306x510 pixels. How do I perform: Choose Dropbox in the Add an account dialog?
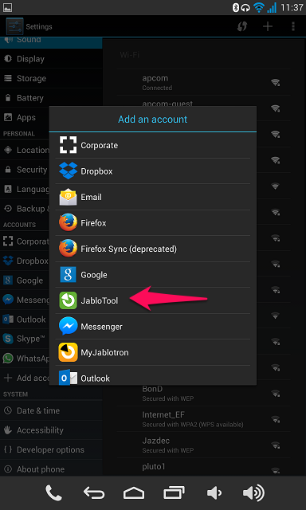pos(152,171)
